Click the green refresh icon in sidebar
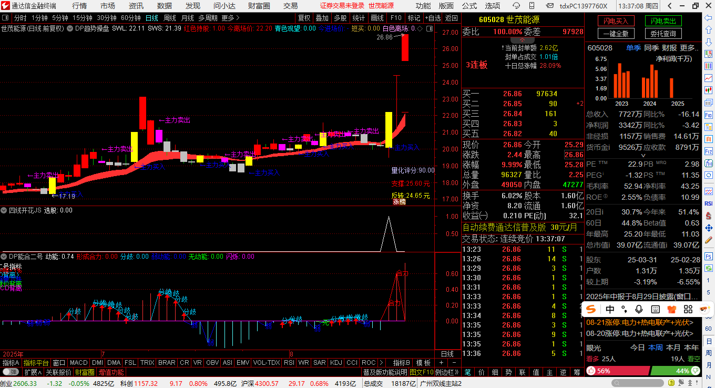The image size is (715, 388). 708,268
